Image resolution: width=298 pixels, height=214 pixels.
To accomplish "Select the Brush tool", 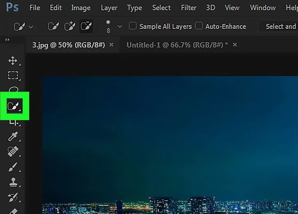I will (x=13, y=167).
